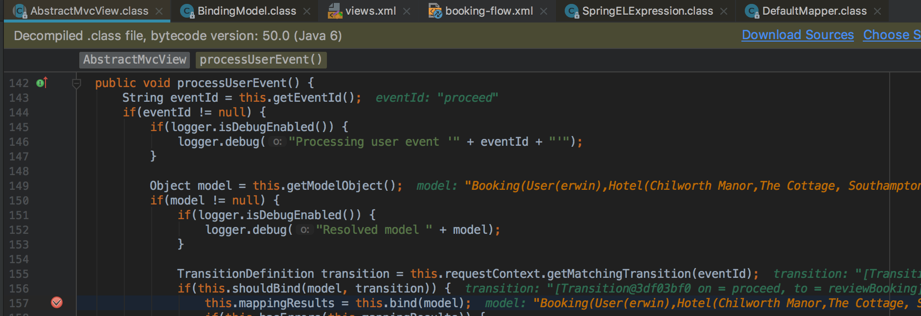Close the SpringELExpression.class tab
Image resolution: width=921 pixels, height=316 pixels.
(724, 11)
